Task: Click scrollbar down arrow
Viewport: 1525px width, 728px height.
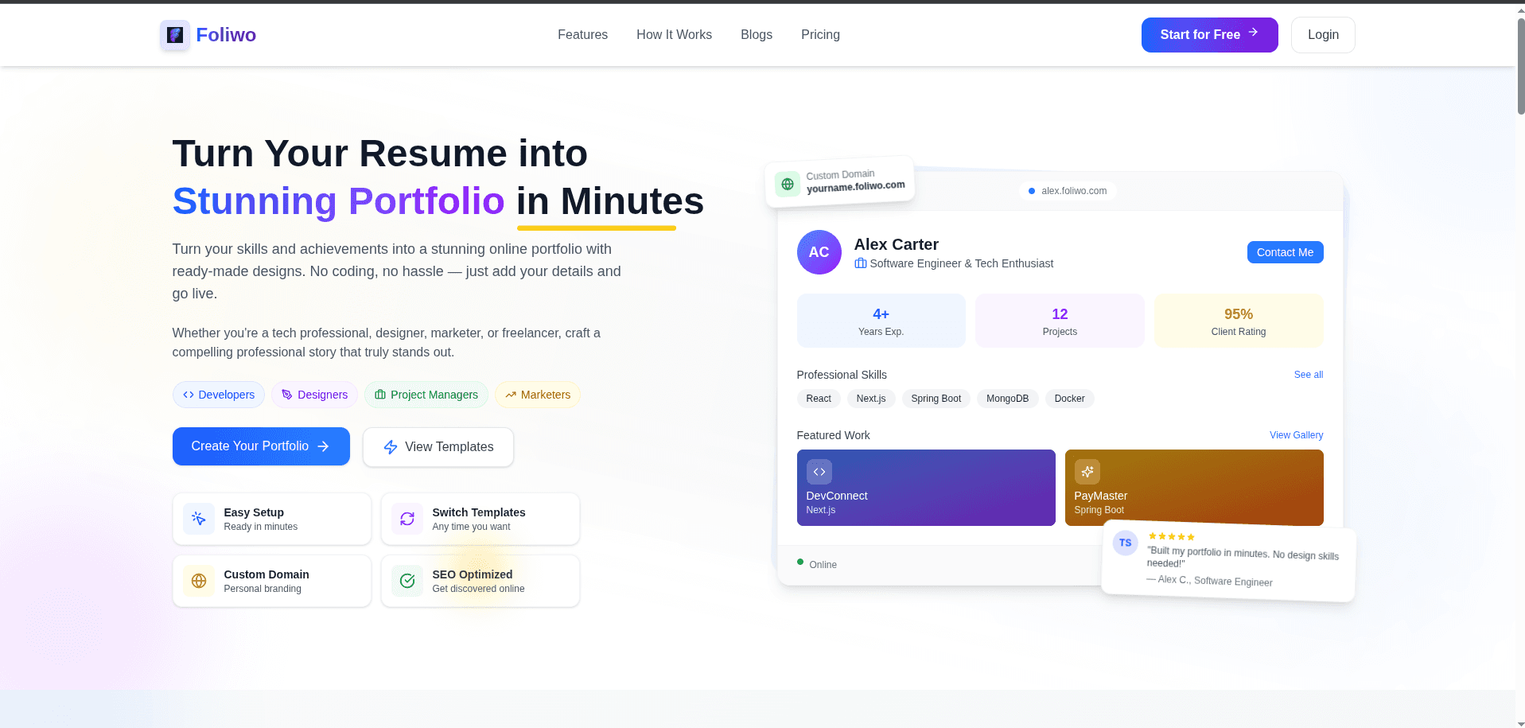Action: [1520, 723]
